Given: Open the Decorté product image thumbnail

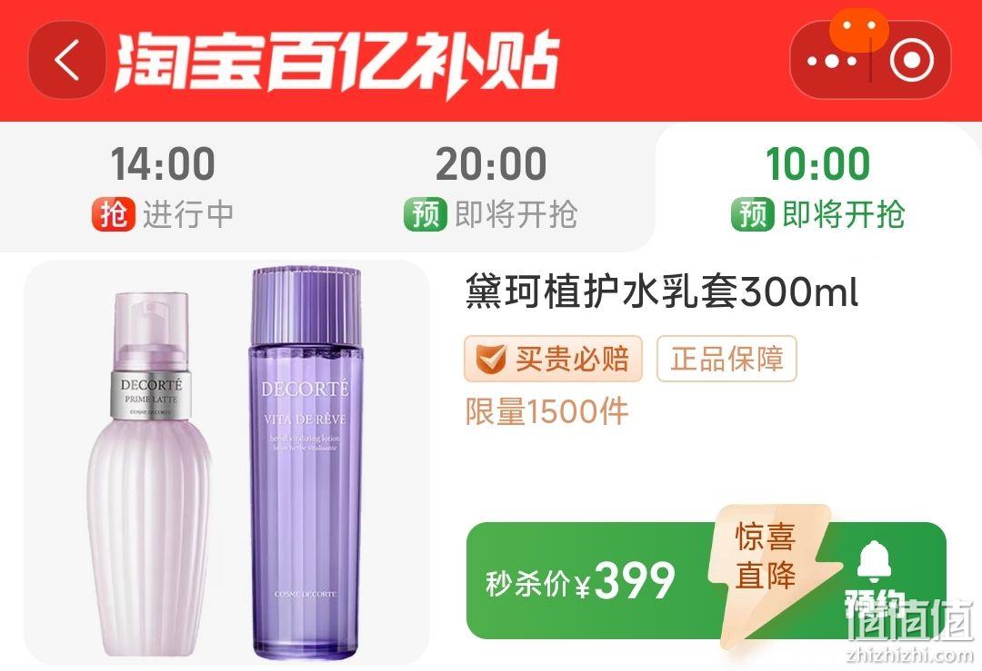Looking at the screenshot, I should coord(226,463).
